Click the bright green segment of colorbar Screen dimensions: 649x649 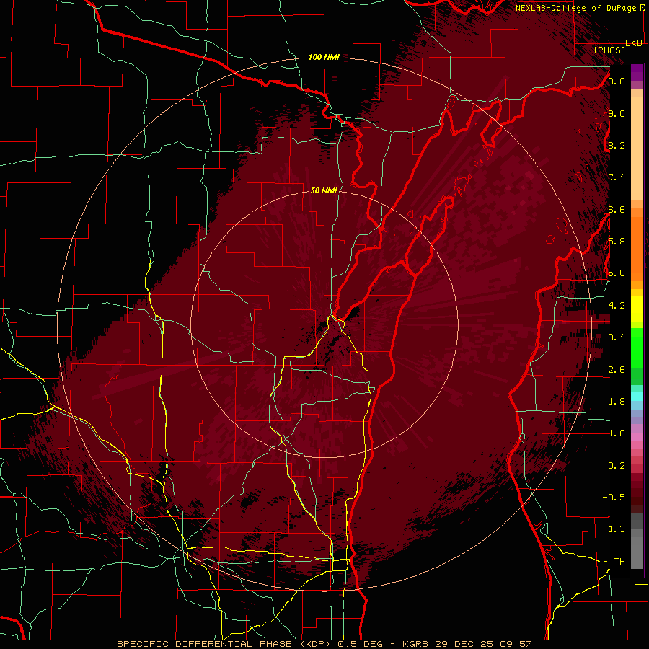pyautogui.click(x=637, y=348)
